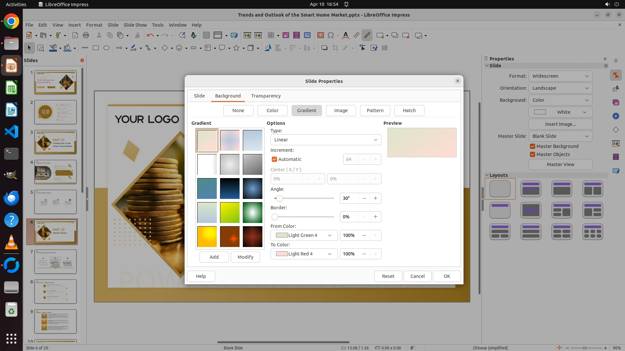Click the Insert Text Box icon
Viewport: 625px width, 351px height.
[320, 35]
